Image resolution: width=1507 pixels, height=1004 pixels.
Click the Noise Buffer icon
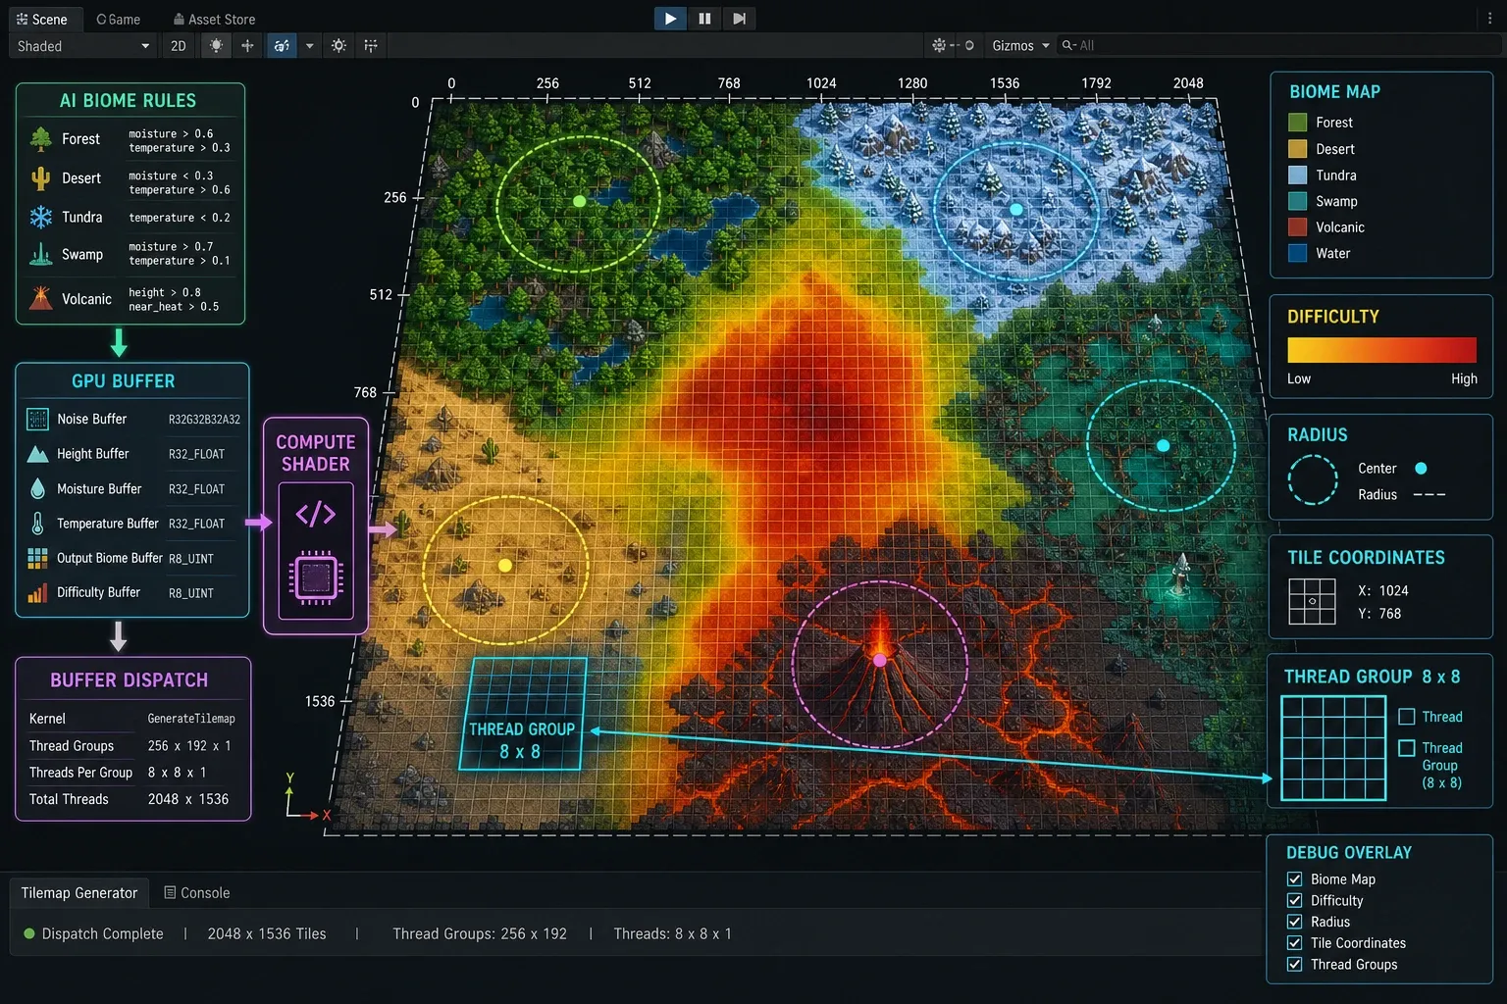(37, 420)
